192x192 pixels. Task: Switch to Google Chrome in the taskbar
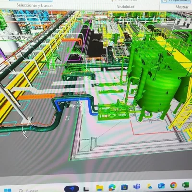pyautogui.click(x=173, y=185)
